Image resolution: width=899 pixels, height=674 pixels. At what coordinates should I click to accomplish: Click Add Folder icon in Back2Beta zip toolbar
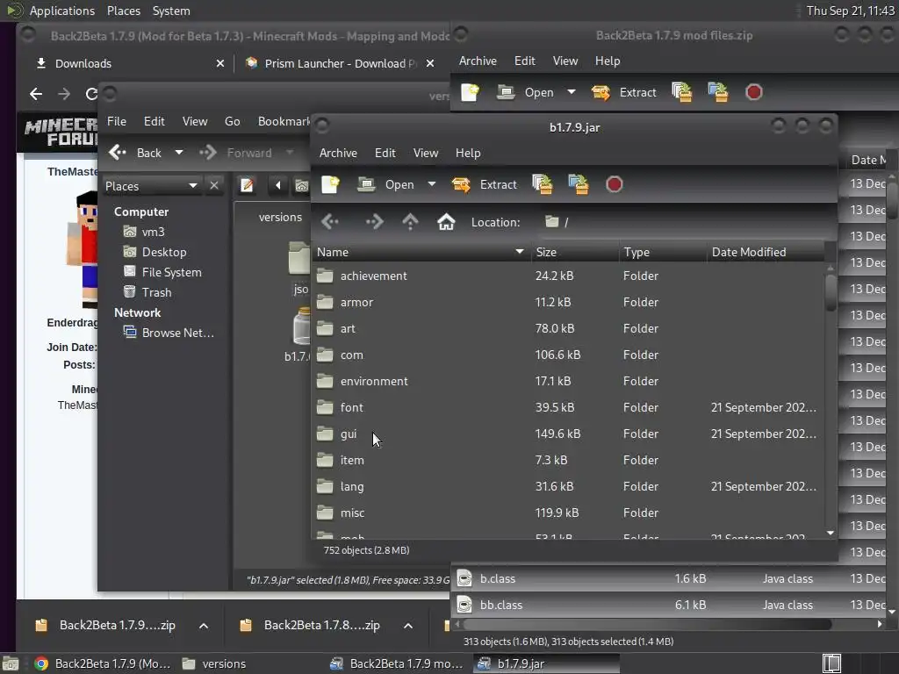coord(718,92)
